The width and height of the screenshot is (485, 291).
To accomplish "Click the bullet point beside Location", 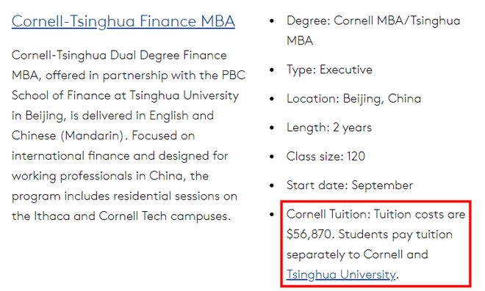I will pyautogui.click(x=272, y=99).
